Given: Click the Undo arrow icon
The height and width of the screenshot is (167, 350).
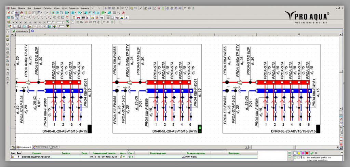Looking at the screenshot, I should [x=93, y=8].
